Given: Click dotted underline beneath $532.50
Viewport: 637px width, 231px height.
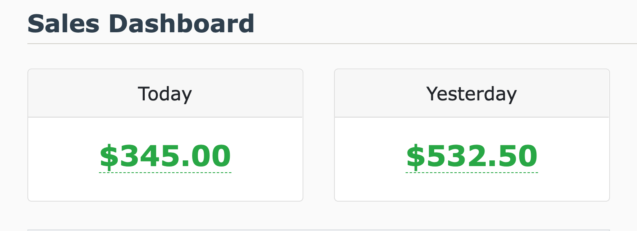Looking at the screenshot, I should click(x=472, y=173).
